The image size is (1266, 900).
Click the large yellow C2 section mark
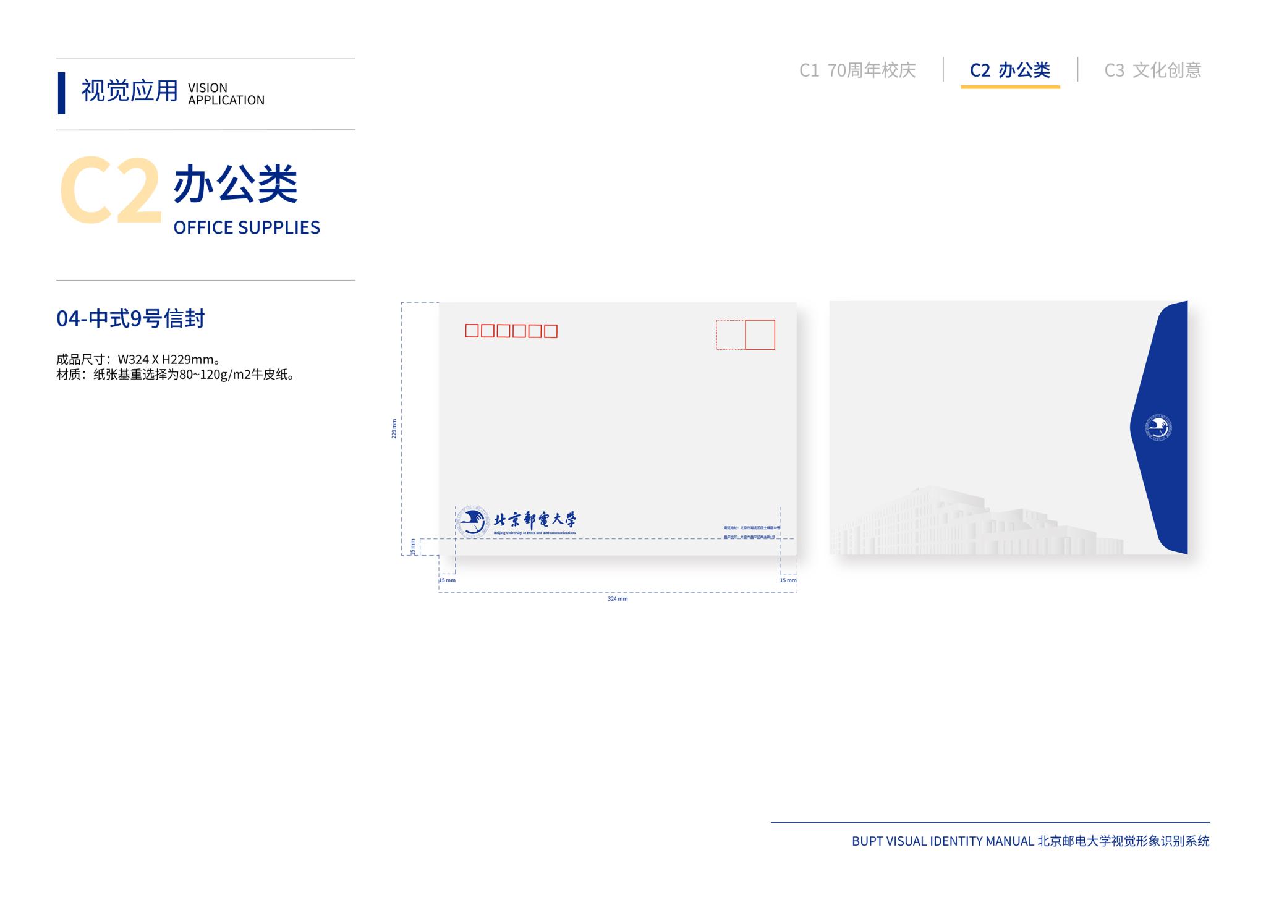(x=110, y=190)
